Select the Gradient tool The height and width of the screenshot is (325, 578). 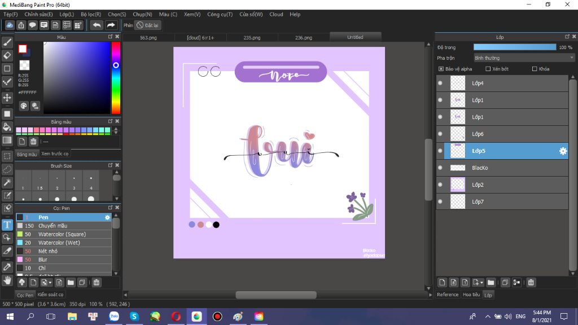pyautogui.click(x=7, y=140)
